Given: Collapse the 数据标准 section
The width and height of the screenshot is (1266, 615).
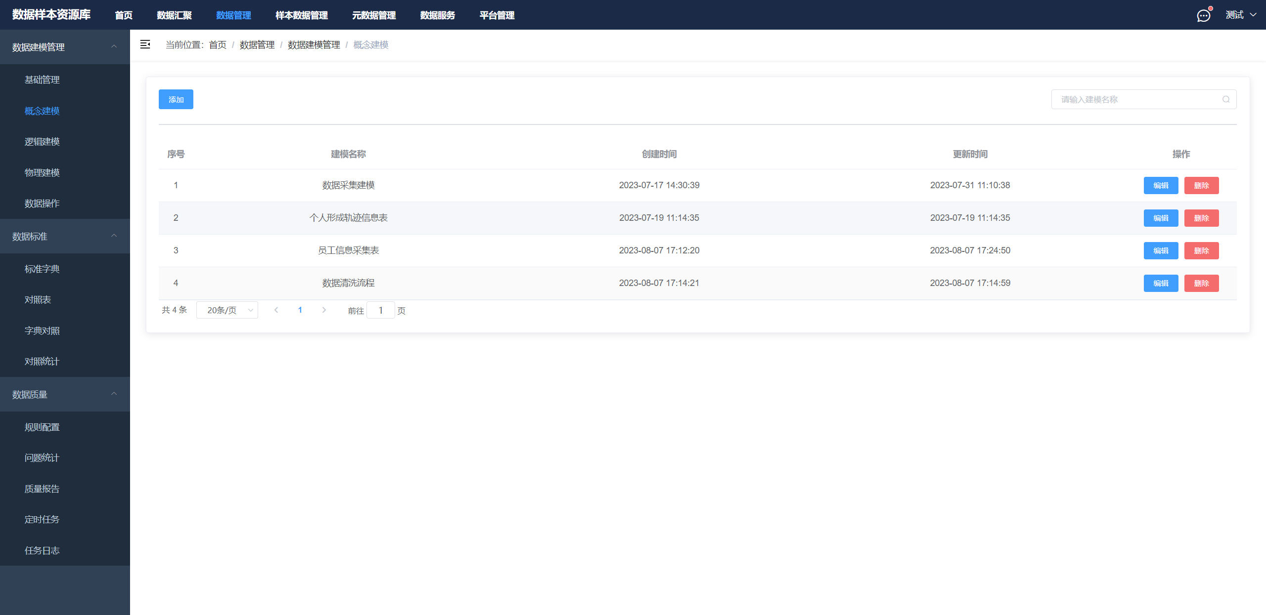Looking at the screenshot, I should 65,236.
